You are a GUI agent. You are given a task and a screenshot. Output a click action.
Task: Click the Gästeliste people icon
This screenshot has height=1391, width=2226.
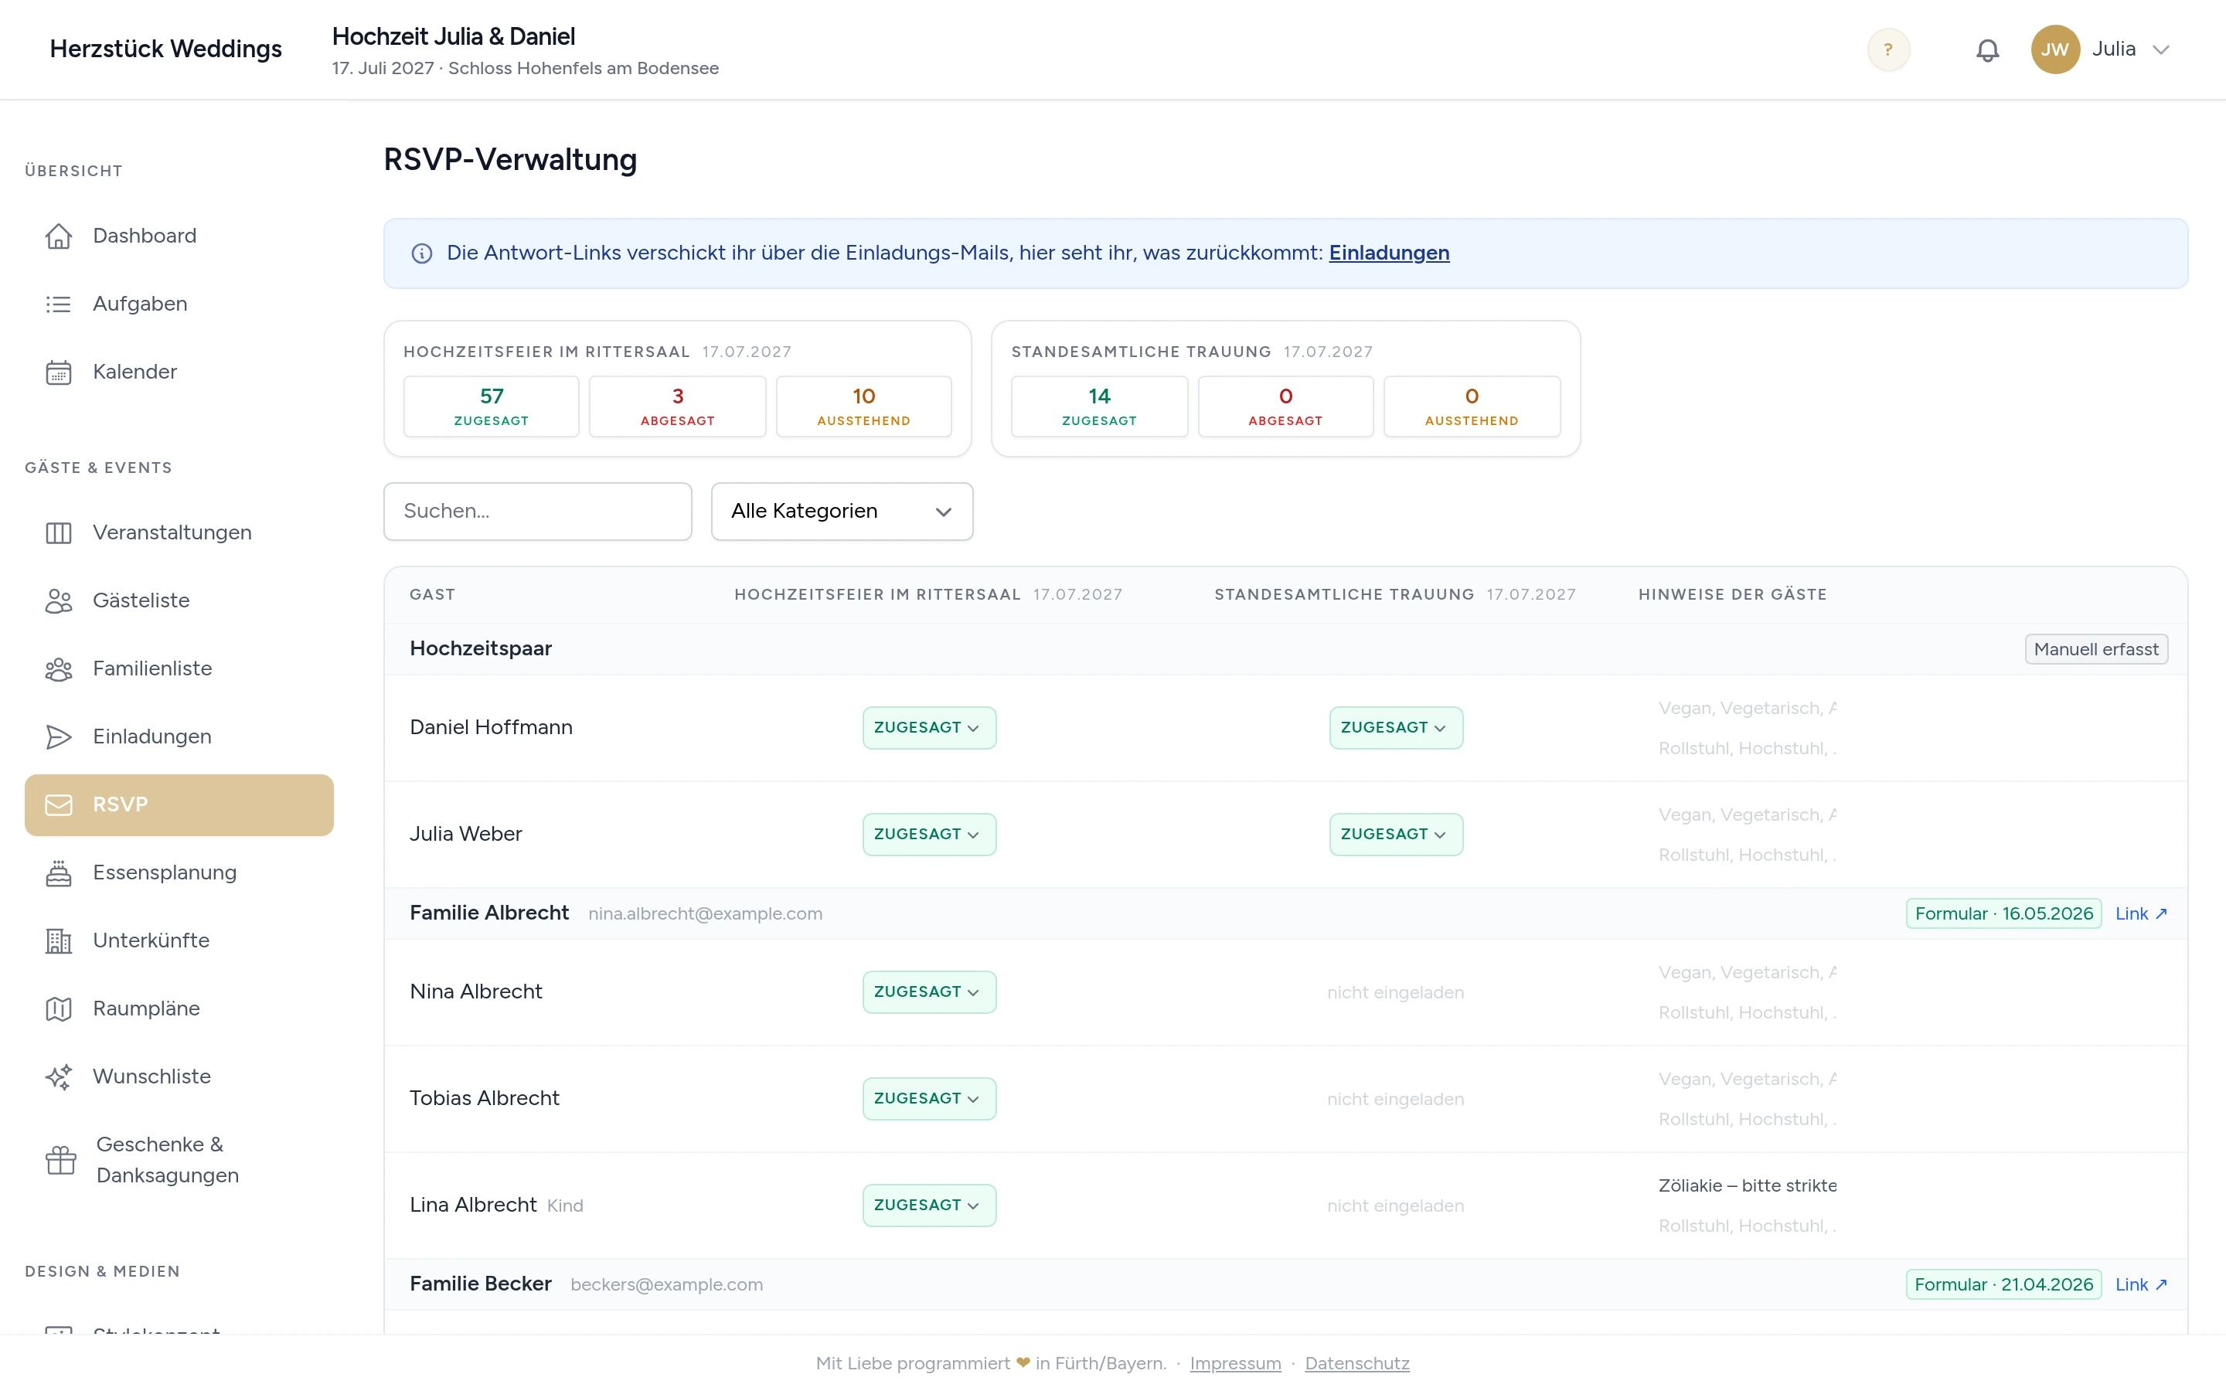coord(59,600)
